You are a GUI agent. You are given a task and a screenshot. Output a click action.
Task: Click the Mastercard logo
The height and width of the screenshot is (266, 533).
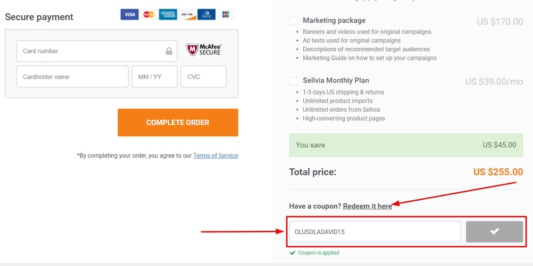tap(149, 15)
